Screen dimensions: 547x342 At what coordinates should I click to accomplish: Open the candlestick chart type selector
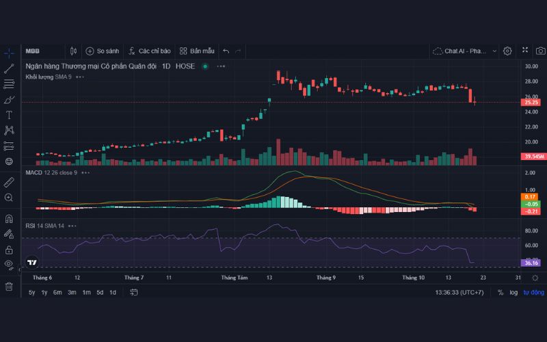point(74,51)
